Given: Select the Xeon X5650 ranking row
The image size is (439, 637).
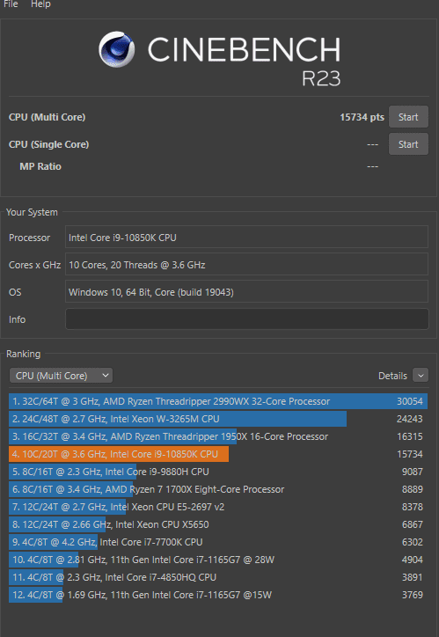Looking at the screenshot, I should click(x=218, y=524).
